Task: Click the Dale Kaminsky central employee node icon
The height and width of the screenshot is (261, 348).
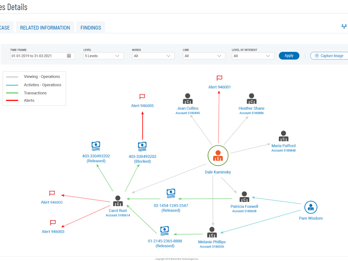Action: 218,156
